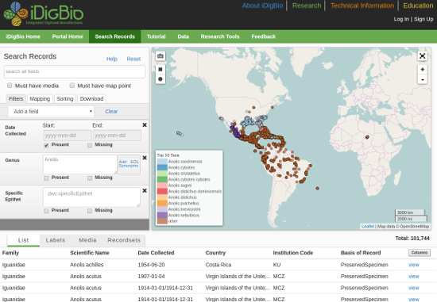Remove the Date Collected filter
437x302 pixels.
click(x=145, y=125)
